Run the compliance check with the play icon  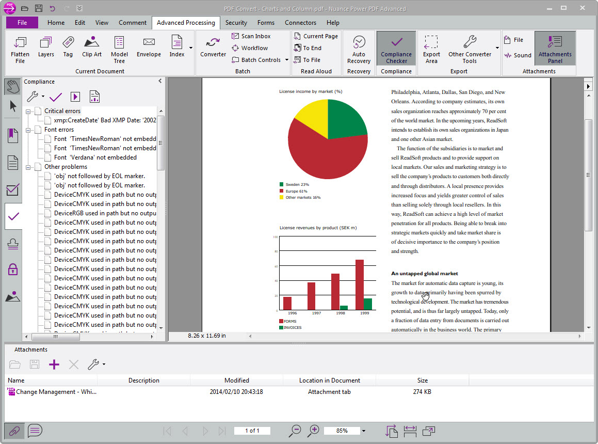[x=74, y=97]
